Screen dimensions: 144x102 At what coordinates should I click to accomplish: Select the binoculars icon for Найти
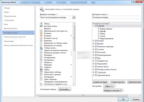click(x=41, y=70)
